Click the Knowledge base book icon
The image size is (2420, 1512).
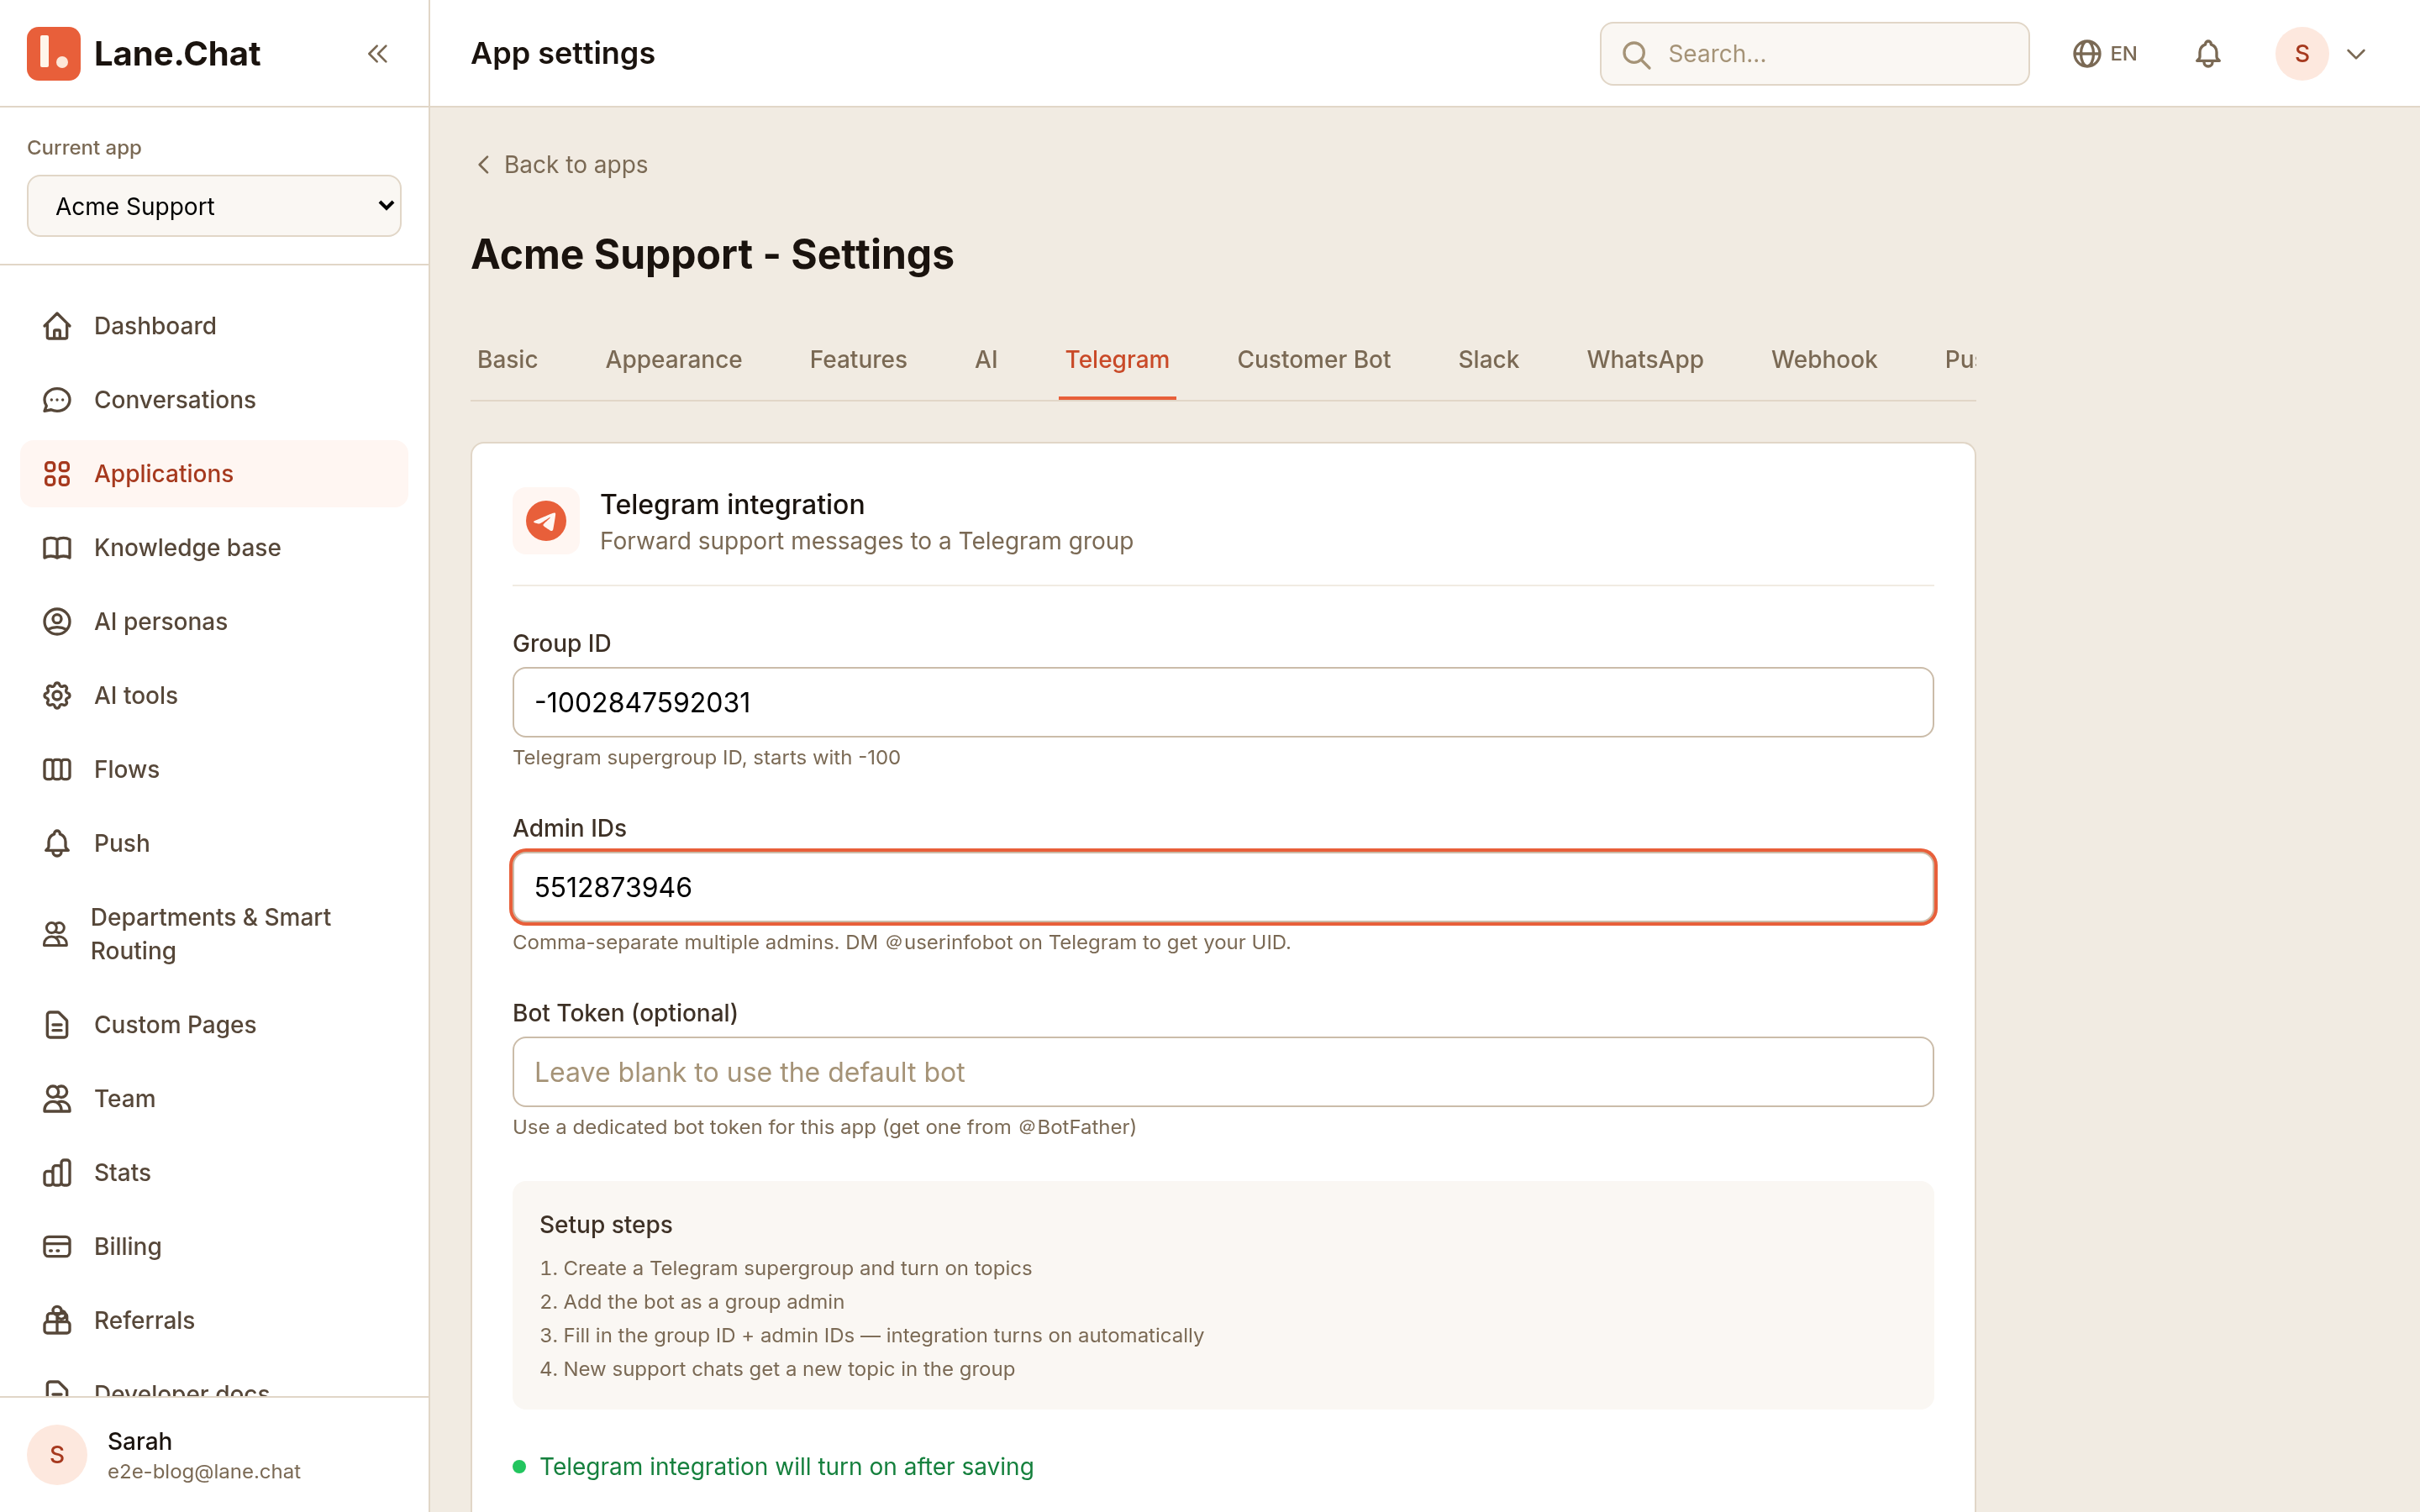tap(57, 548)
